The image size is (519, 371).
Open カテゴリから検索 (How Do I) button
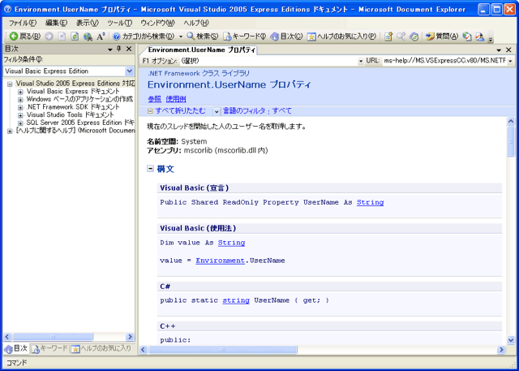click(144, 36)
